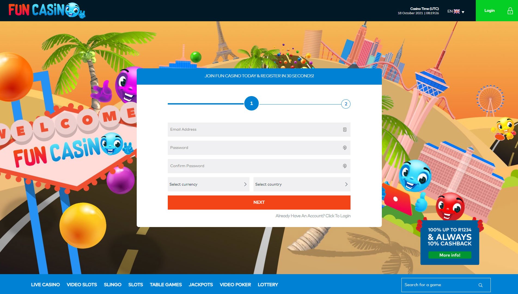518x294 pixels.
Task: Open the JACKPOTS category
Action: pos(201,285)
